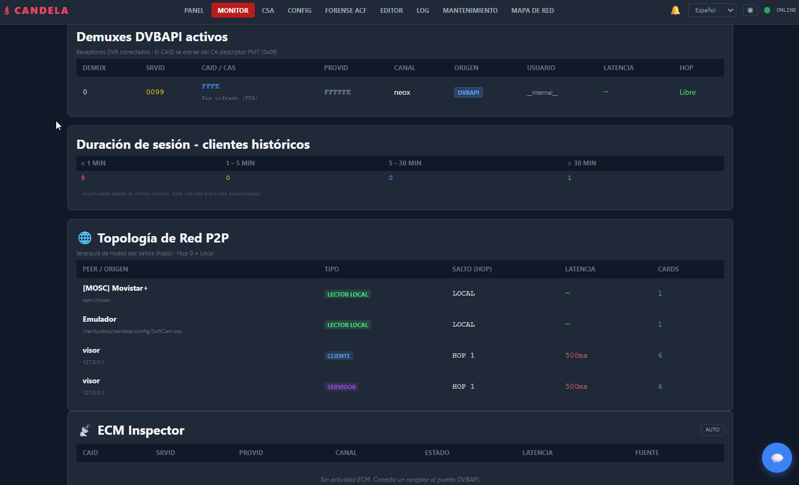Click 500ms latency in CLIENTE row
Viewport: 799px width, 485px height.
coord(576,355)
